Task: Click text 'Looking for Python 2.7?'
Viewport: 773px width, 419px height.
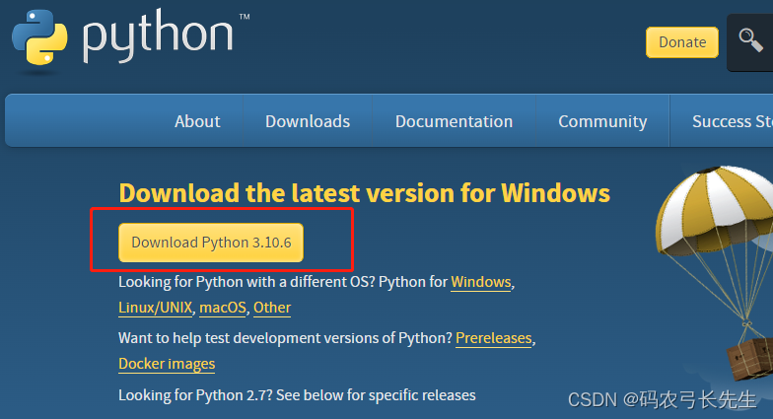Action: tap(195, 395)
